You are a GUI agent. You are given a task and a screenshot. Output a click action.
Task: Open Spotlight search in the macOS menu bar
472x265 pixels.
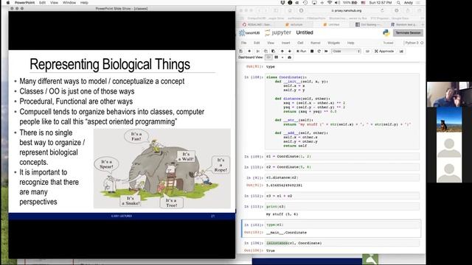(398, 2)
